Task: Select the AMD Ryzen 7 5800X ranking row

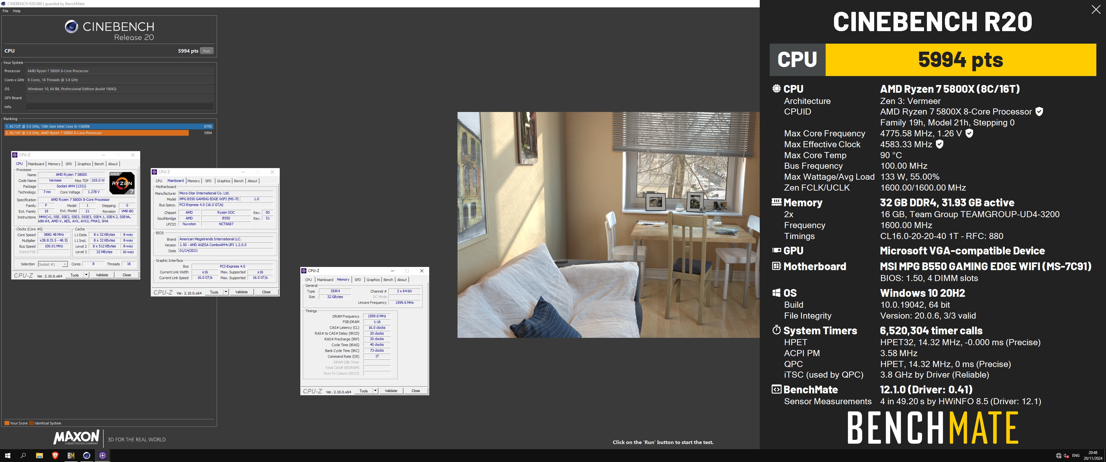Action: (x=109, y=133)
